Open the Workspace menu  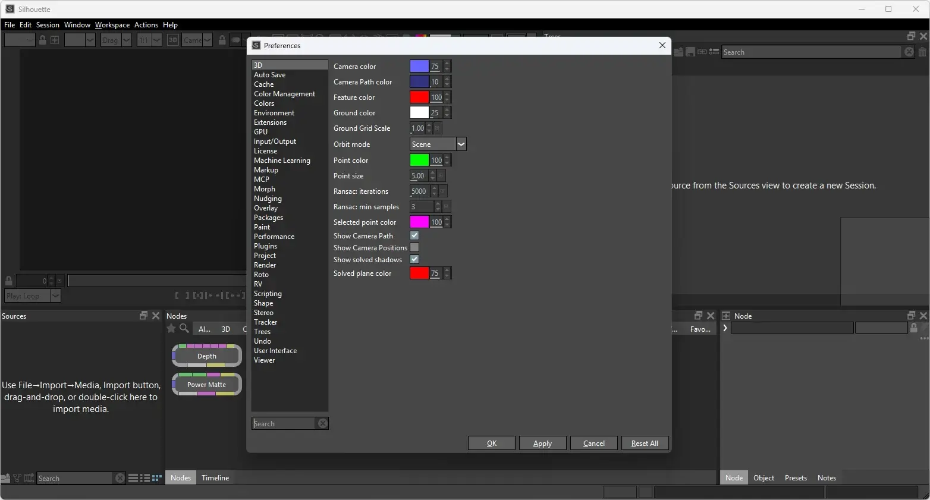(x=112, y=25)
